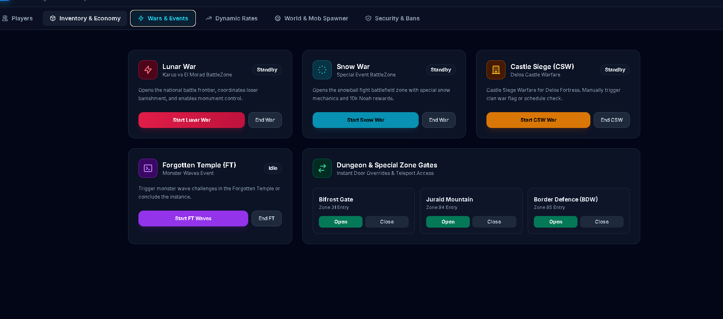Go to the Dynamic Rates tab
The height and width of the screenshot is (319, 723).
[232, 18]
